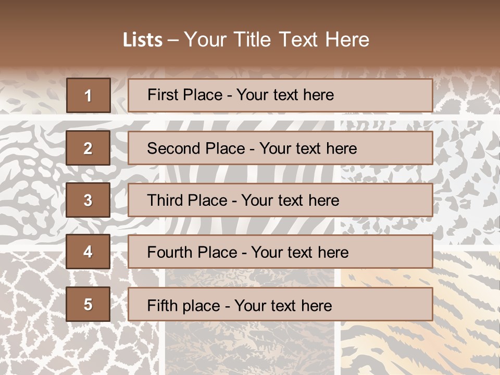Screen dimensions: 500x375
Task: Select the Your Title Text Here heading
Action: point(277,40)
